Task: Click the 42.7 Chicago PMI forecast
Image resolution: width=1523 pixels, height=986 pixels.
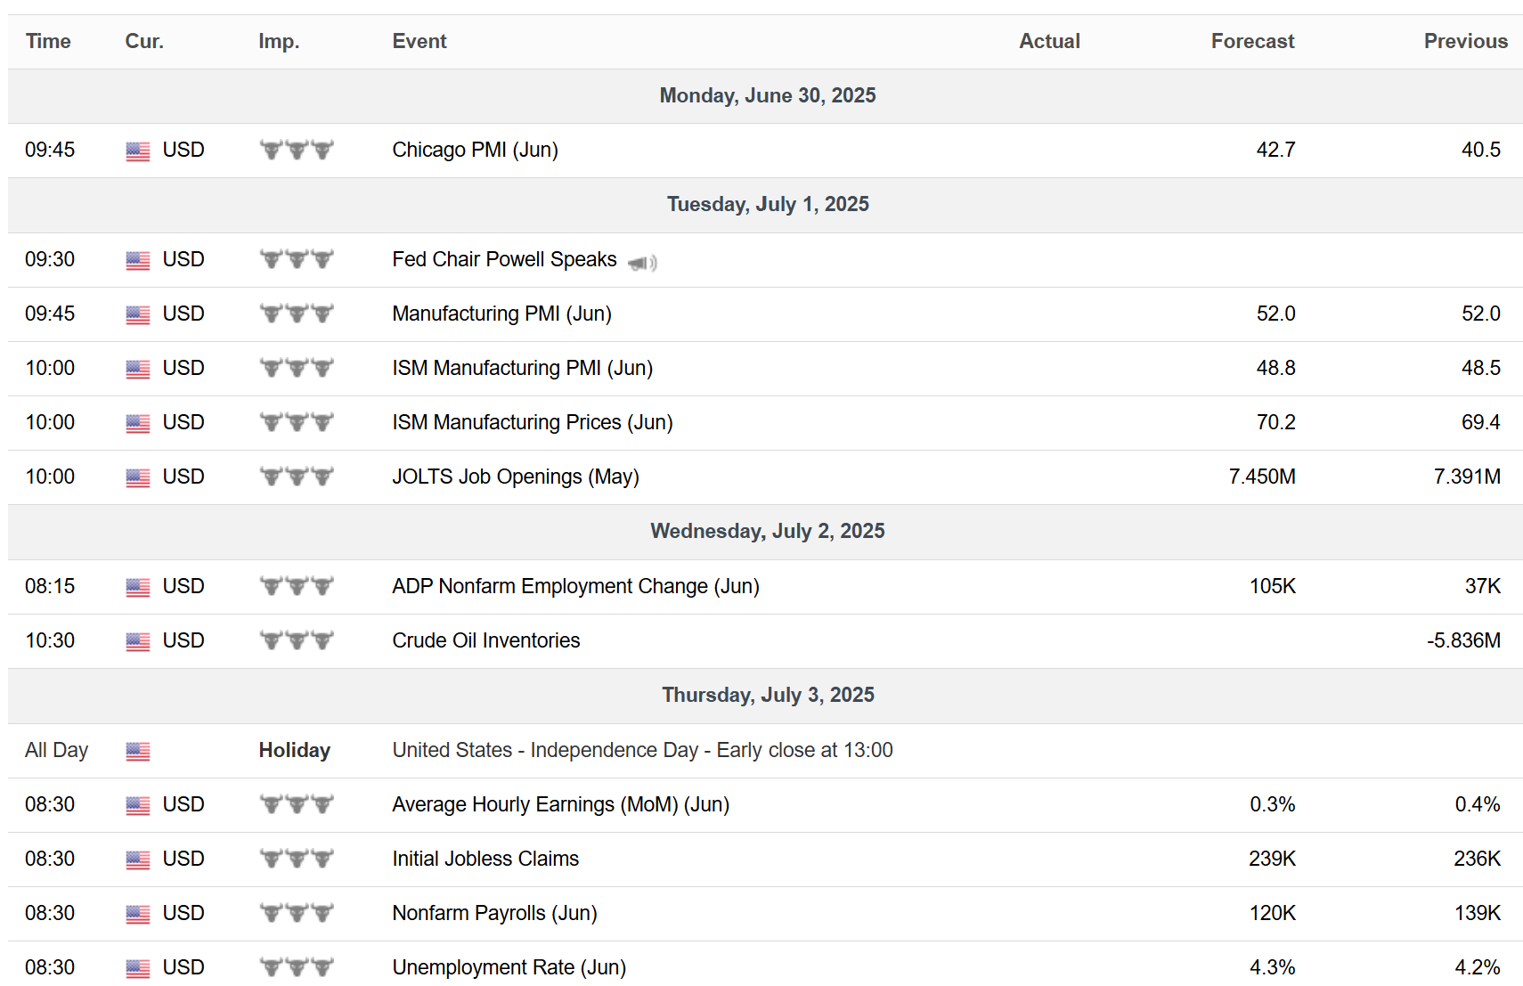Action: point(1275,150)
